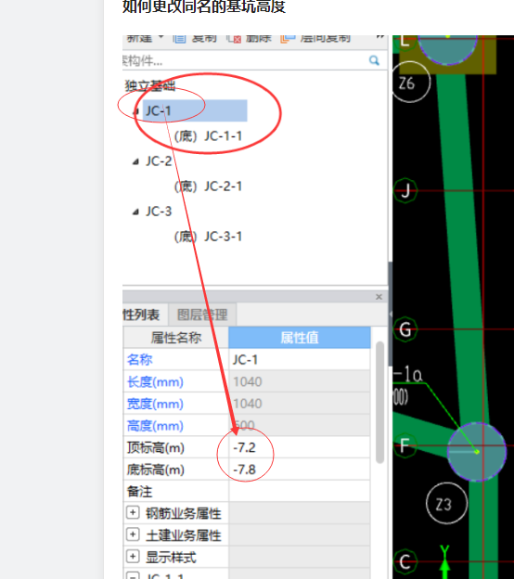Select JC-2 in the component tree
This screenshot has width=514, height=579.
coord(159,161)
